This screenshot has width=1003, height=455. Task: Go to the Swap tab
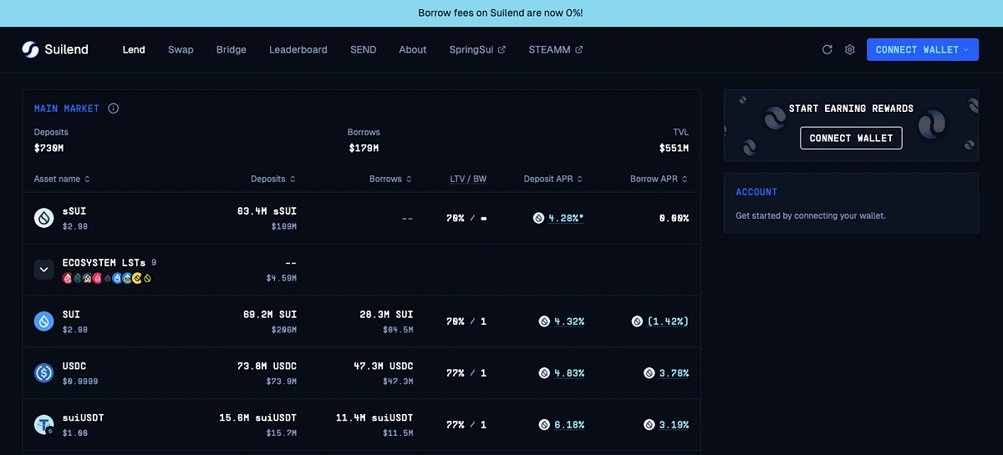[181, 50]
